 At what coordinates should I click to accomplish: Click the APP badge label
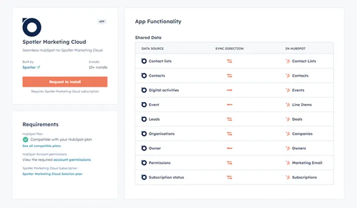[x=102, y=22]
